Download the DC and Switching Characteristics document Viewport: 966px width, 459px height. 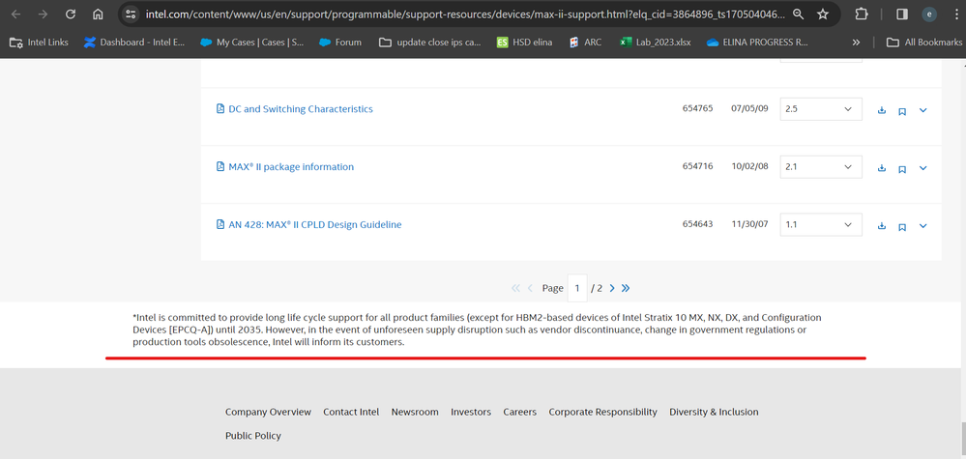(881, 110)
